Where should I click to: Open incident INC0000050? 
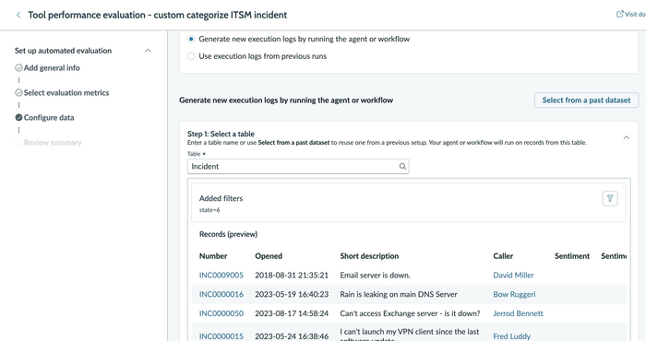pyautogui.click(x=221, y=313)
